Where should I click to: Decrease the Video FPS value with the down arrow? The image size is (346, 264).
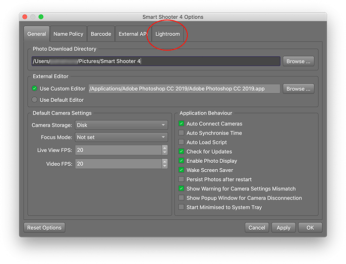pyautogui.click(x=164, y=166)
